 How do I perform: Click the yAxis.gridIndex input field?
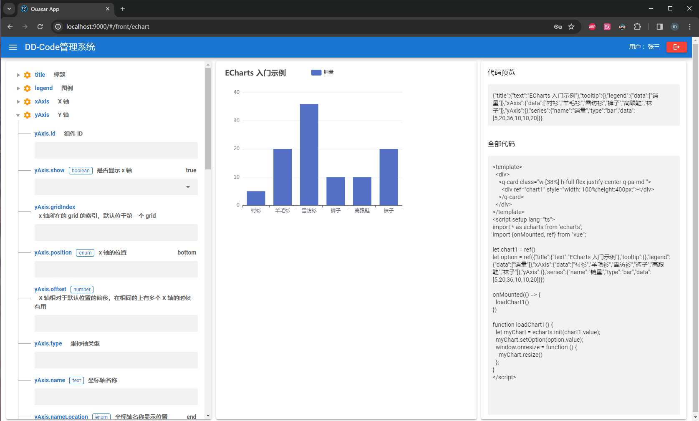pyautogui.click(x=116, y=232)
